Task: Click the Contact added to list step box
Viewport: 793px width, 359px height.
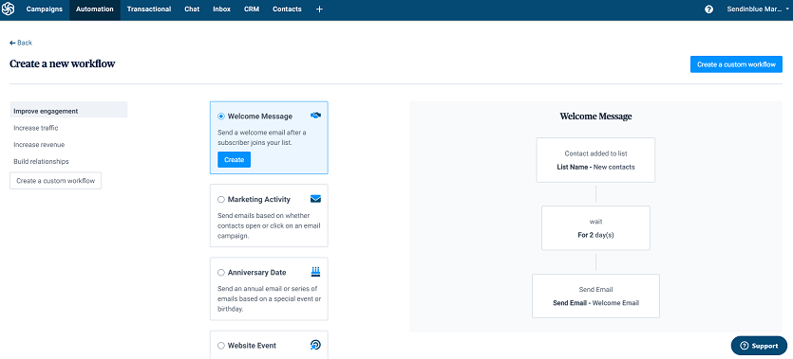Action: point(595,160)
